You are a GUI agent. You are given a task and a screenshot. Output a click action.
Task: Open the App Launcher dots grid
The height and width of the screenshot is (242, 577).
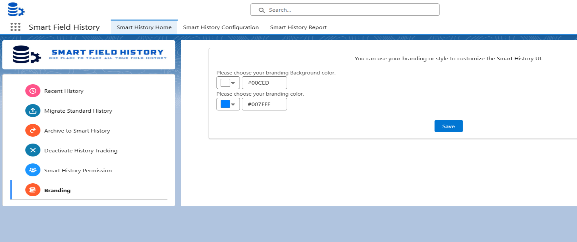pyautogui.click(x=15, y=27)
